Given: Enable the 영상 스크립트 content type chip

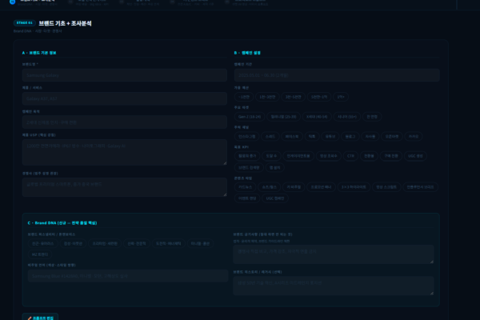Looking at the screenshot, I should point(386,187).
